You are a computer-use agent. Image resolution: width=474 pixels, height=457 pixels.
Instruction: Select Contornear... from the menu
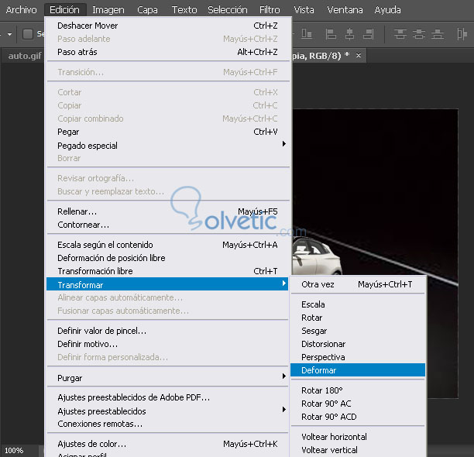click(168, 225)
